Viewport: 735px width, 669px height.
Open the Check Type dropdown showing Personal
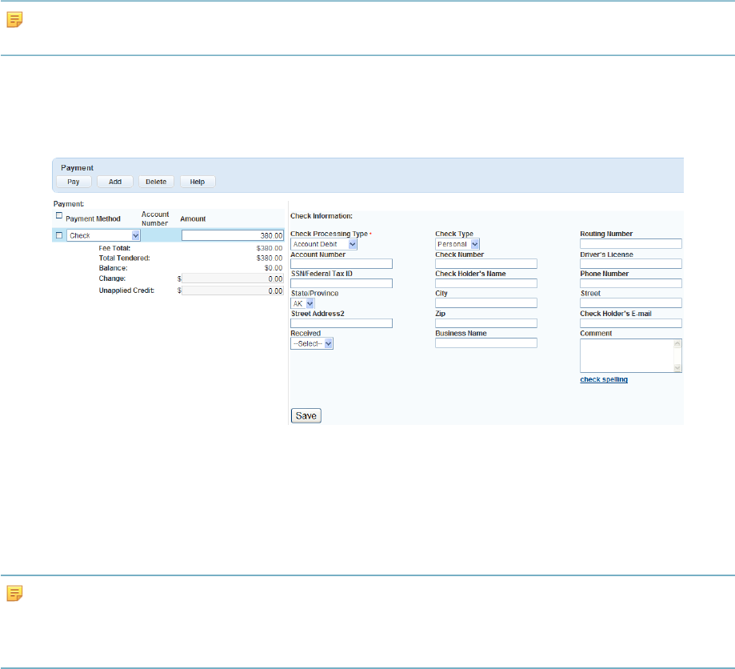click(x=457, y=244)
